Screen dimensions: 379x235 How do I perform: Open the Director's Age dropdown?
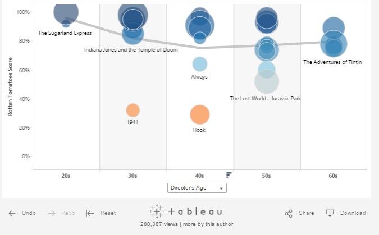pos(197,188)
